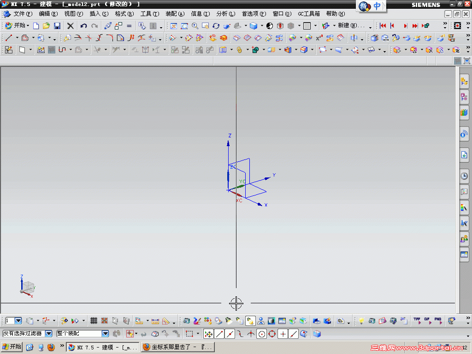This screenshot has height=354, width=472.
Task: Expand the overflow chevron on playback toolbar
Action: click(445, 24)
